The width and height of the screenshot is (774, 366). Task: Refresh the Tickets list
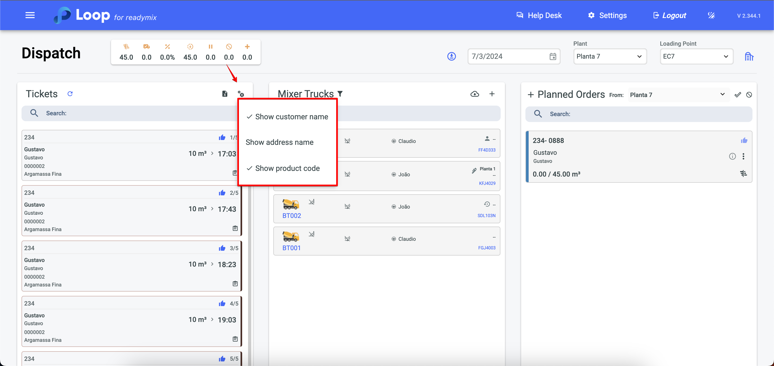click(x=70, y=94)
